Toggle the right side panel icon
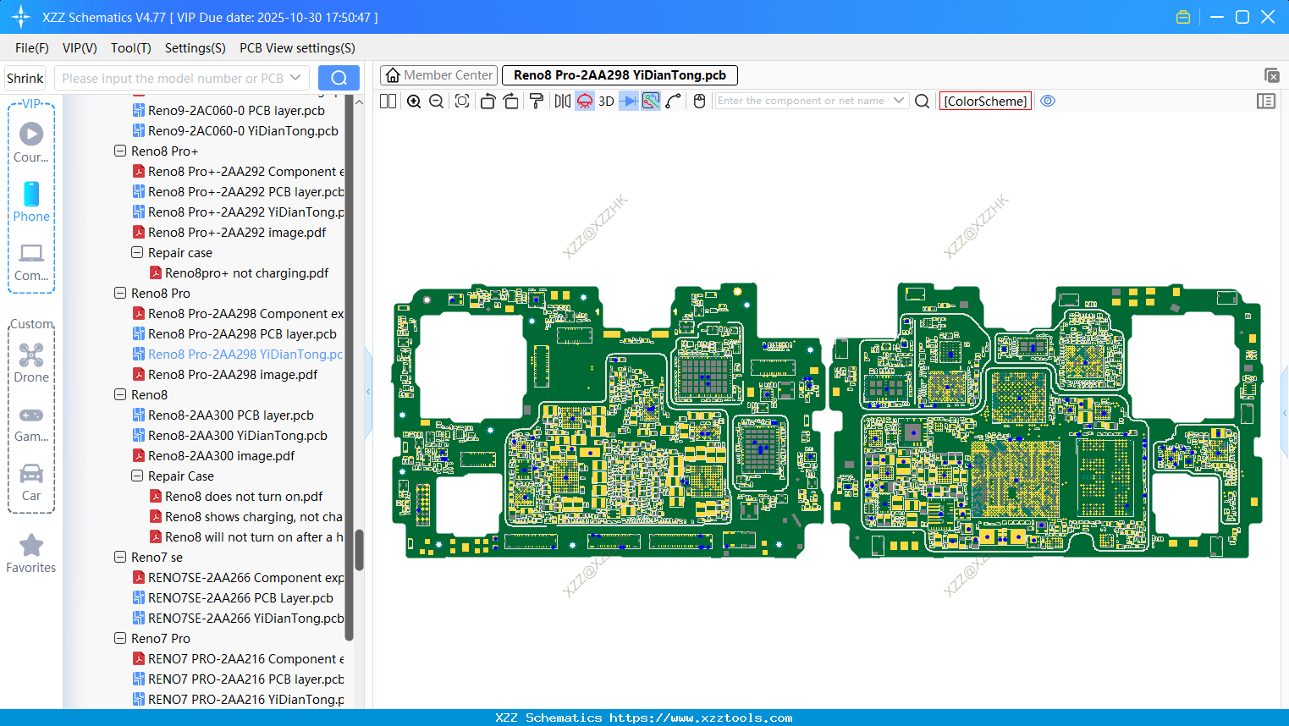This screenshot has height=726, width=1289. [1266, 102]
